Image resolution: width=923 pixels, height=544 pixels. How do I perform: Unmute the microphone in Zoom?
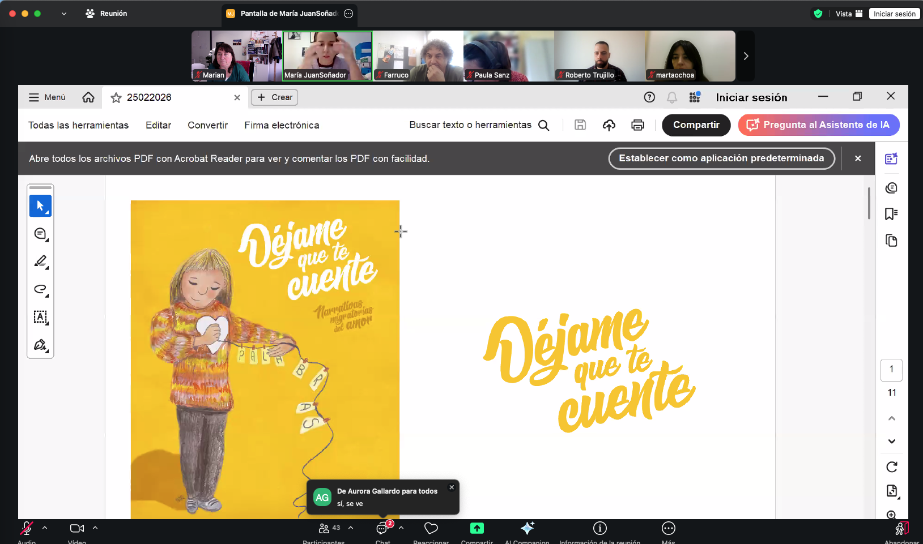[26, 529]
